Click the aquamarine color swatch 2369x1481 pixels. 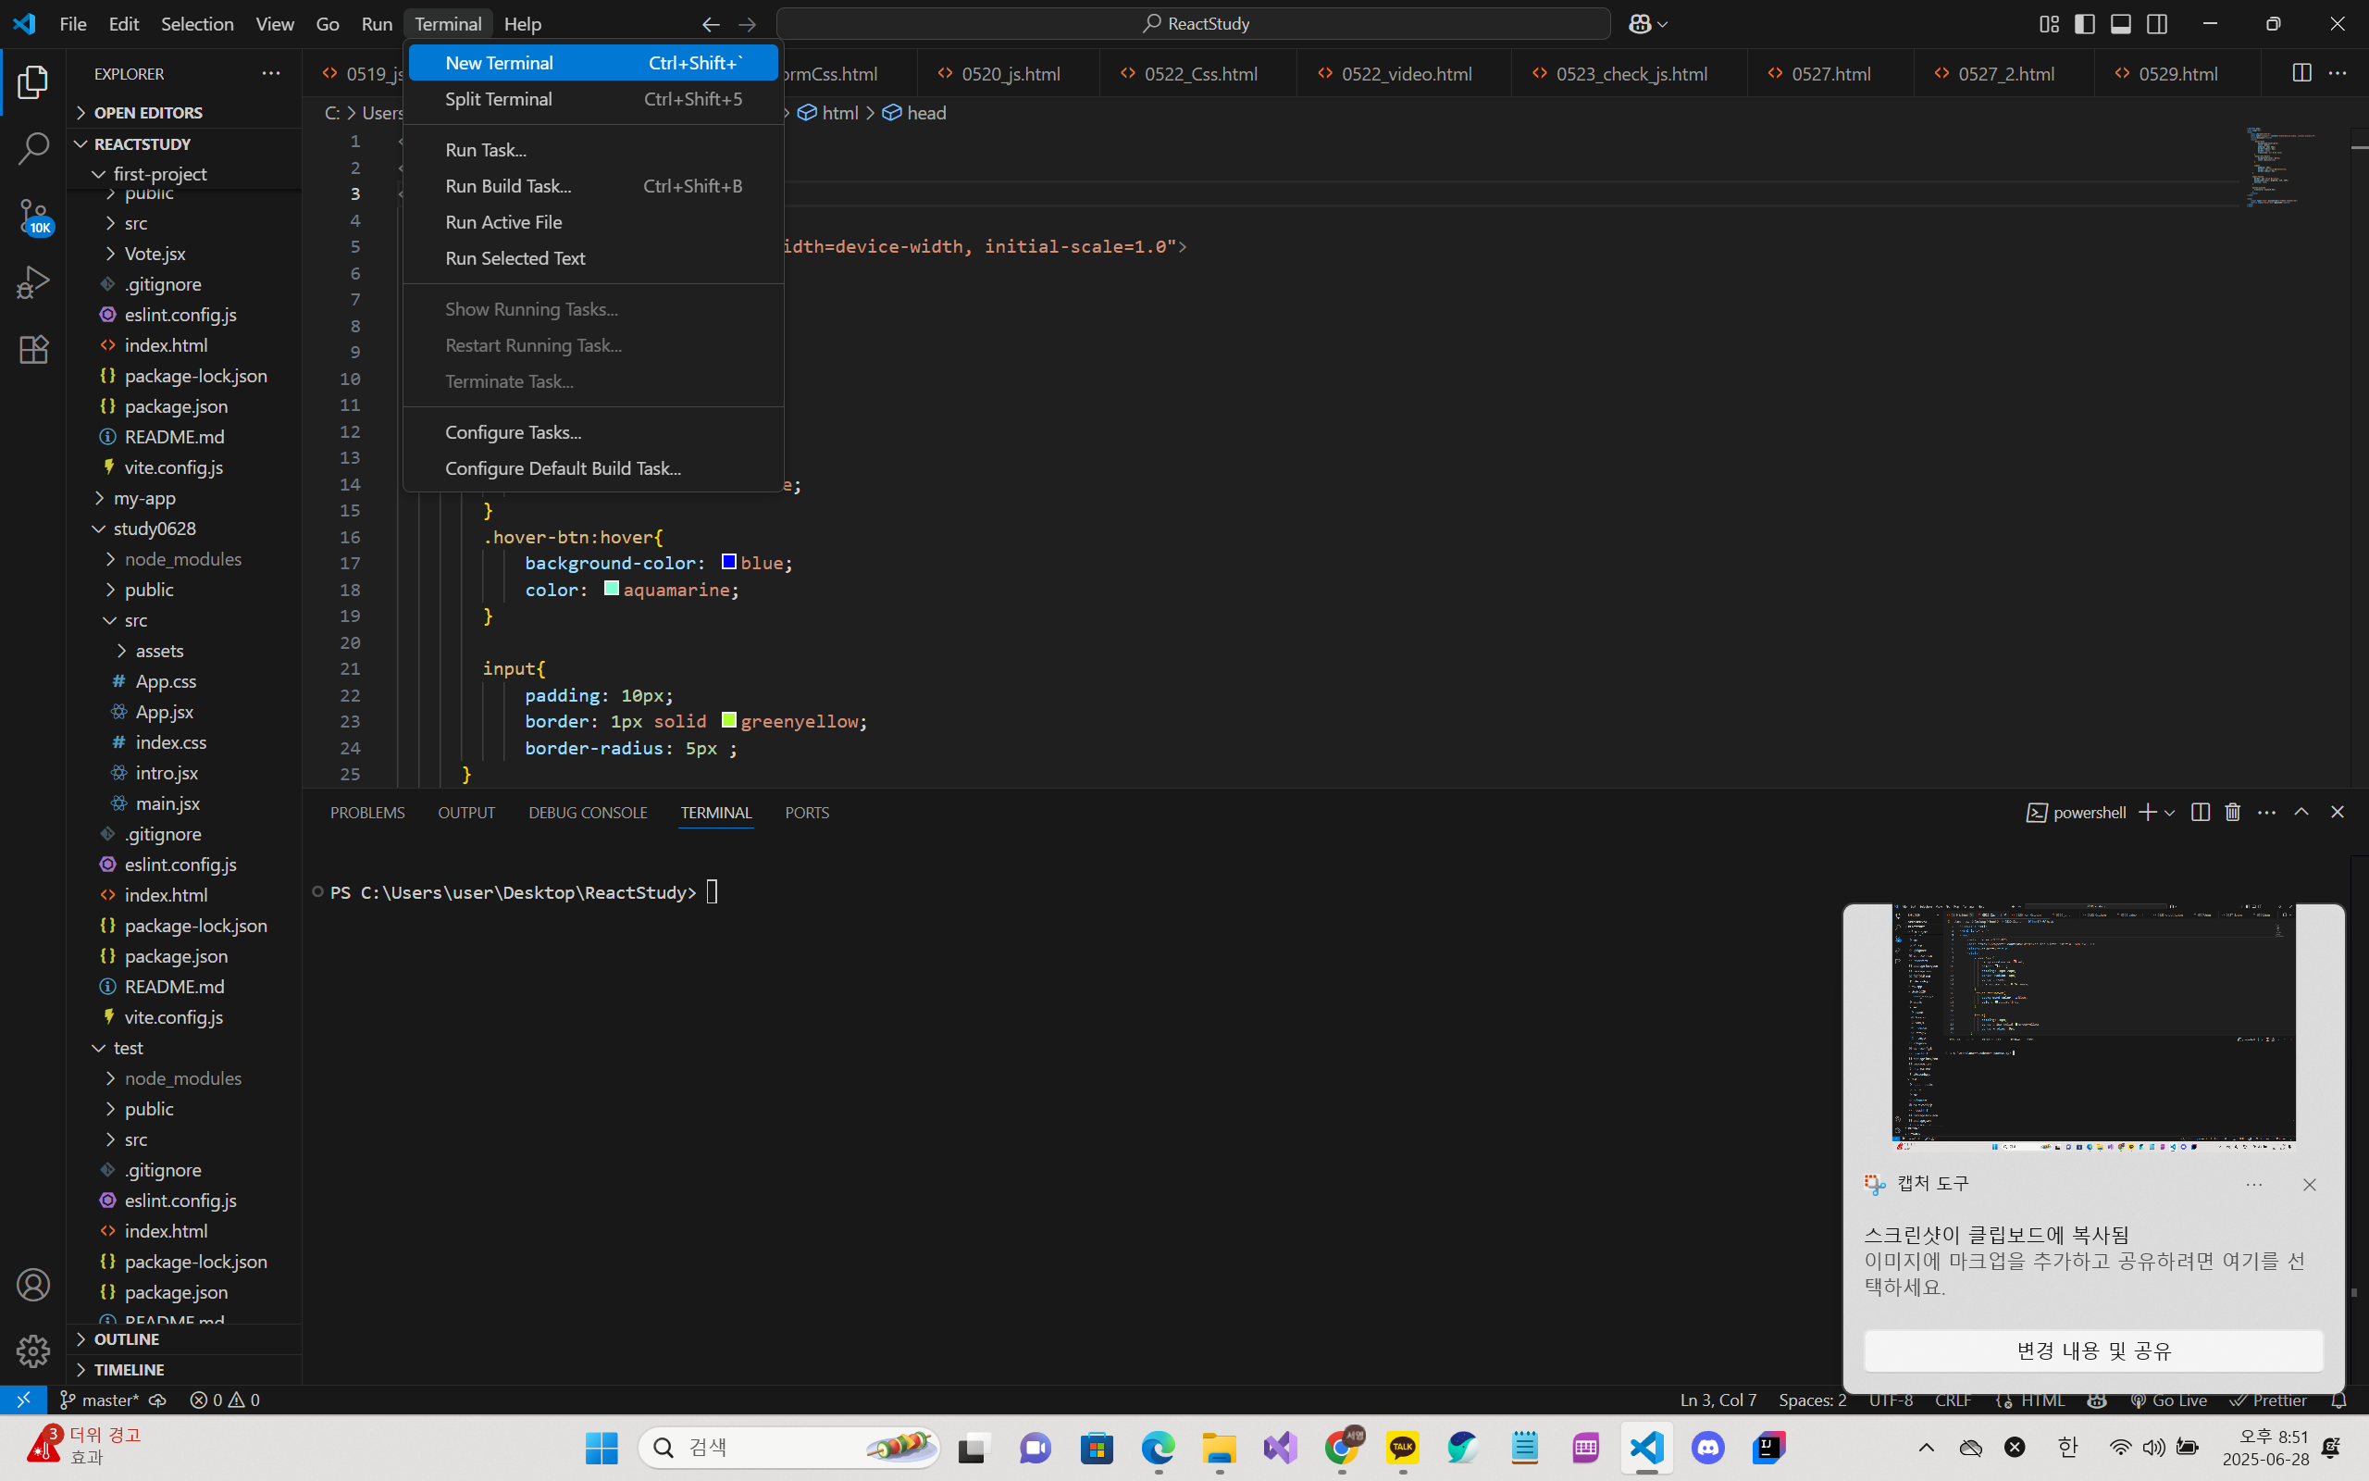pyautogui.click(x=611, y=589)
